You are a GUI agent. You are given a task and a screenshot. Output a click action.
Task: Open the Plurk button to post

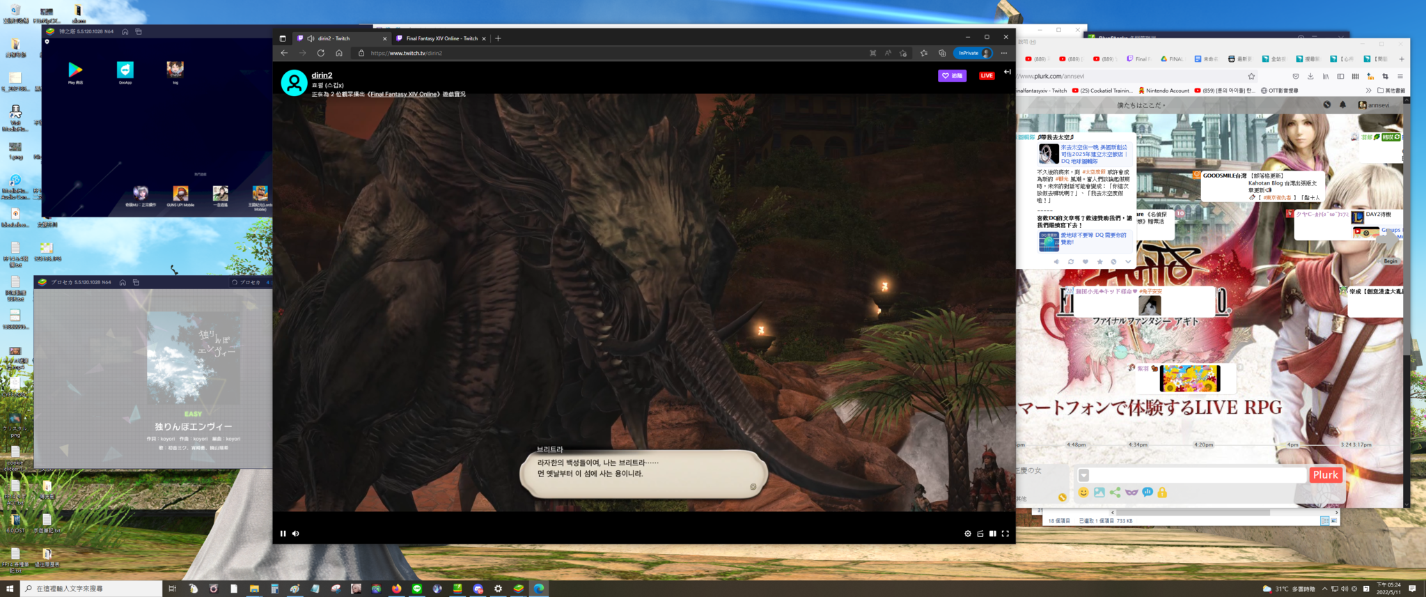pyautogui.click(x=1326, y=475)
